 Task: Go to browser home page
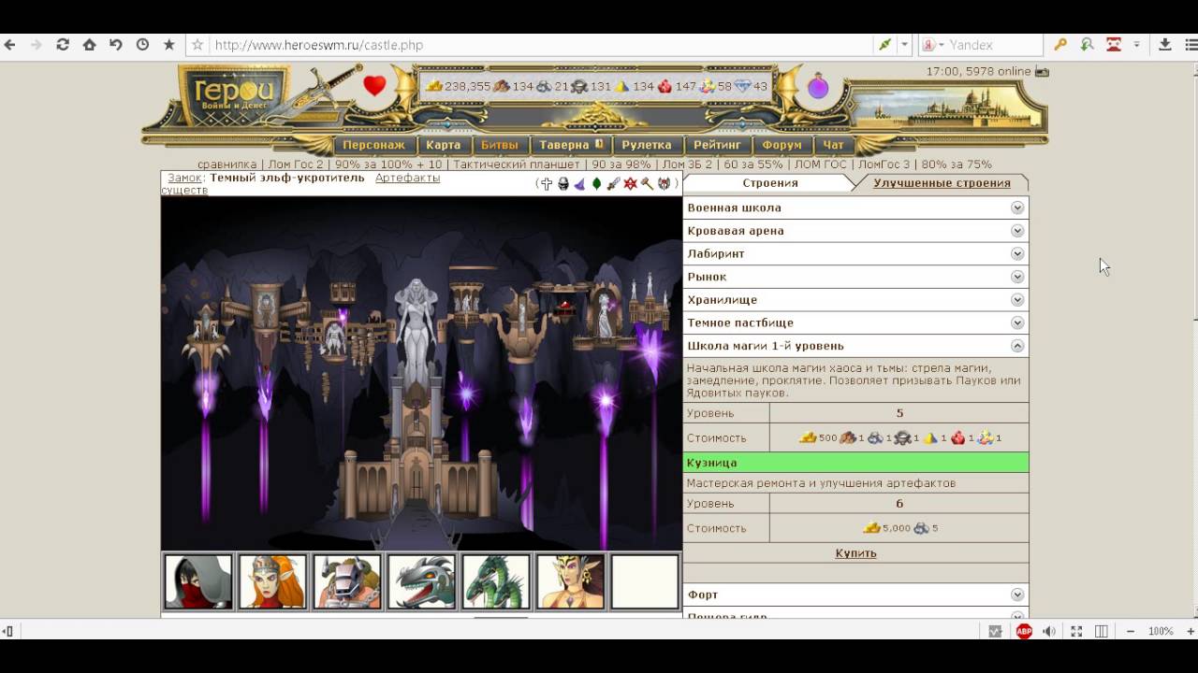tap(89, 45)
